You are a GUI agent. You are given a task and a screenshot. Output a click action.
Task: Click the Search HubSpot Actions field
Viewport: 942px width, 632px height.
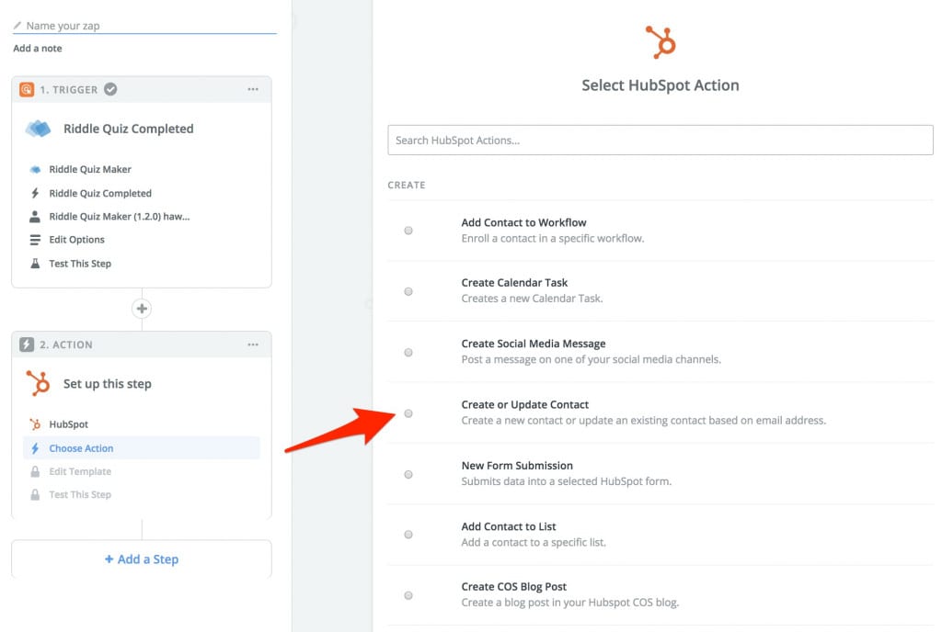coord(661,140)
